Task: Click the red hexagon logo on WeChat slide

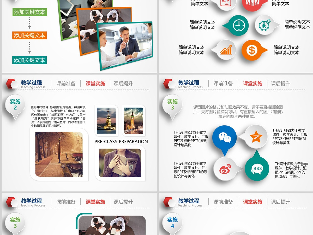Action: pyautogui.click(x=170, y=84)
